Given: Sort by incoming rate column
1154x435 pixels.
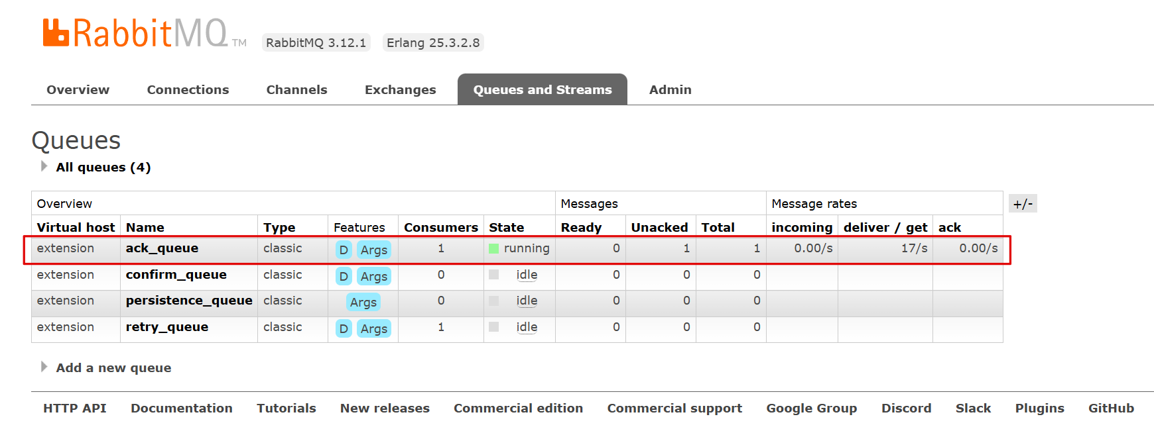Looking at the screenshot, I should point(802,227).
